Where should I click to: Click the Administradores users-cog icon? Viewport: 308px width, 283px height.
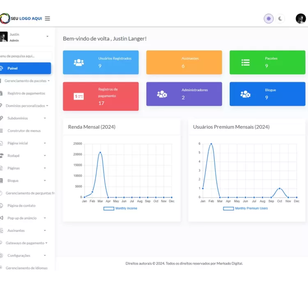(162, 94)
